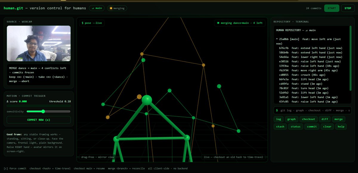Image resolution: width=358 pixels, height=173 pixels.
Task: Click the START button
Action: point(331,8)
